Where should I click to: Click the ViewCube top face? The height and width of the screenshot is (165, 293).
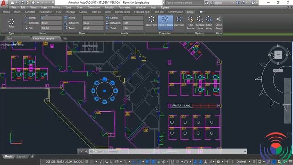(x=278, y=55)
